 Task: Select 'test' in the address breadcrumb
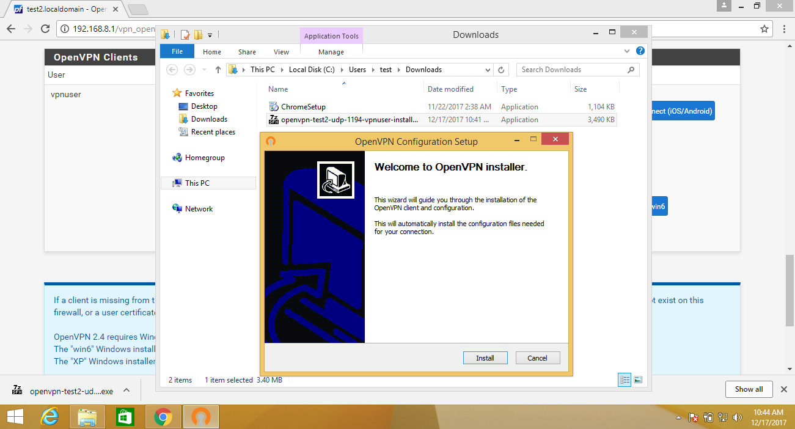click(386, 70)
